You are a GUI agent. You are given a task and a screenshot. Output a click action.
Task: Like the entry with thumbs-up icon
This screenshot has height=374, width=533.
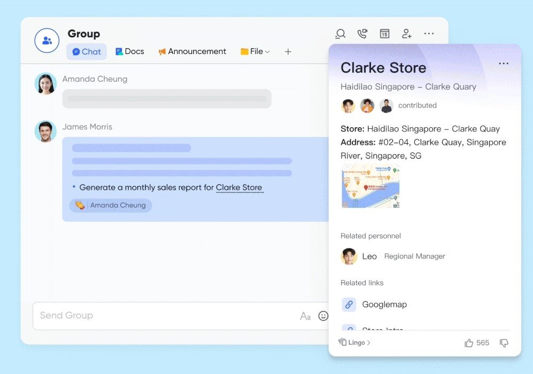tap(469, 343)
